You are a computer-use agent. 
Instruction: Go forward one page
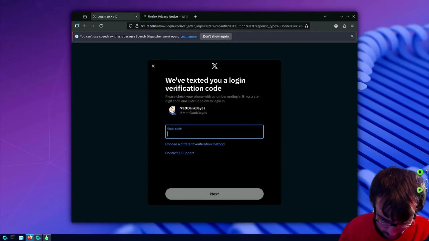tap(93, 26)
